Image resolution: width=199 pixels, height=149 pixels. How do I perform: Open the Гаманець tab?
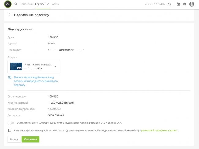pyautogui.click(x=26, y=4)
